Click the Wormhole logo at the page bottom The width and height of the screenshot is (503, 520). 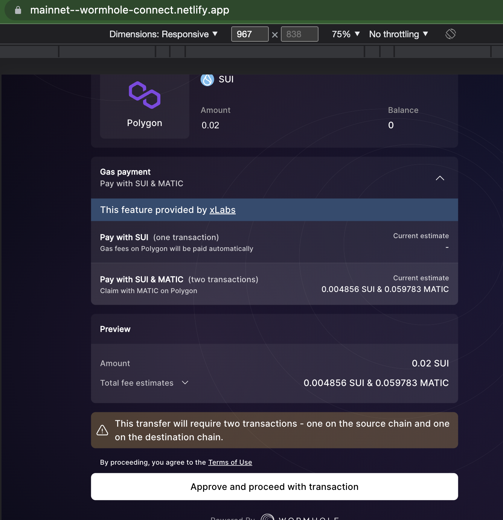[x=268, y=518]
